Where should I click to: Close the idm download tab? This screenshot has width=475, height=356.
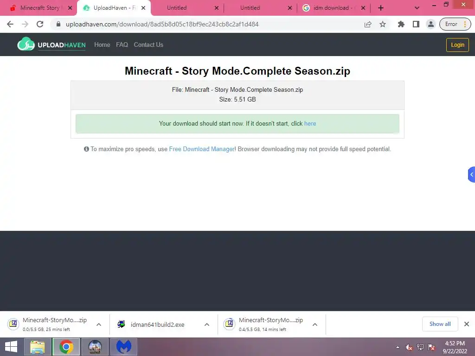363,8
